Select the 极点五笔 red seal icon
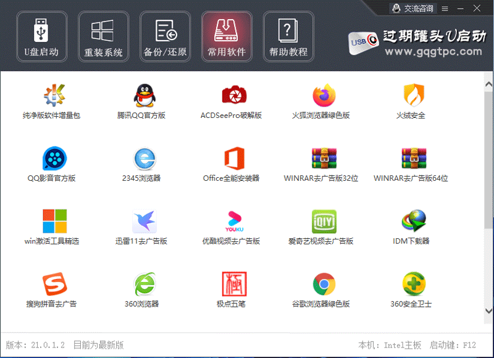Viewport: 494px width, 358px height. (234, 284)
